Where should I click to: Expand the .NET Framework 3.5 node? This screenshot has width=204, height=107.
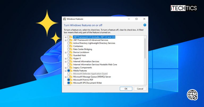(66, 37)
